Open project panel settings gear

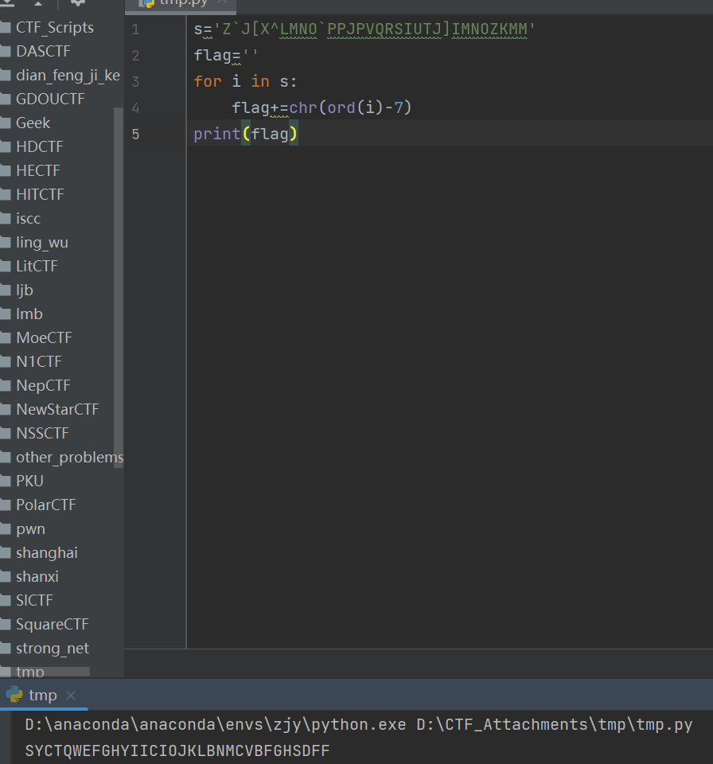pos(77,2)
